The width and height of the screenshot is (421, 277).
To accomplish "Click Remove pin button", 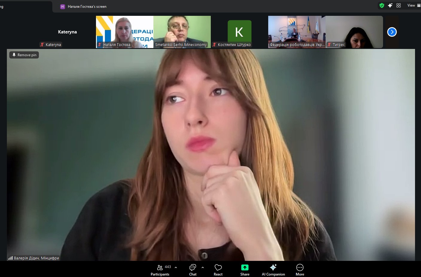I will (x=24, y=55).
